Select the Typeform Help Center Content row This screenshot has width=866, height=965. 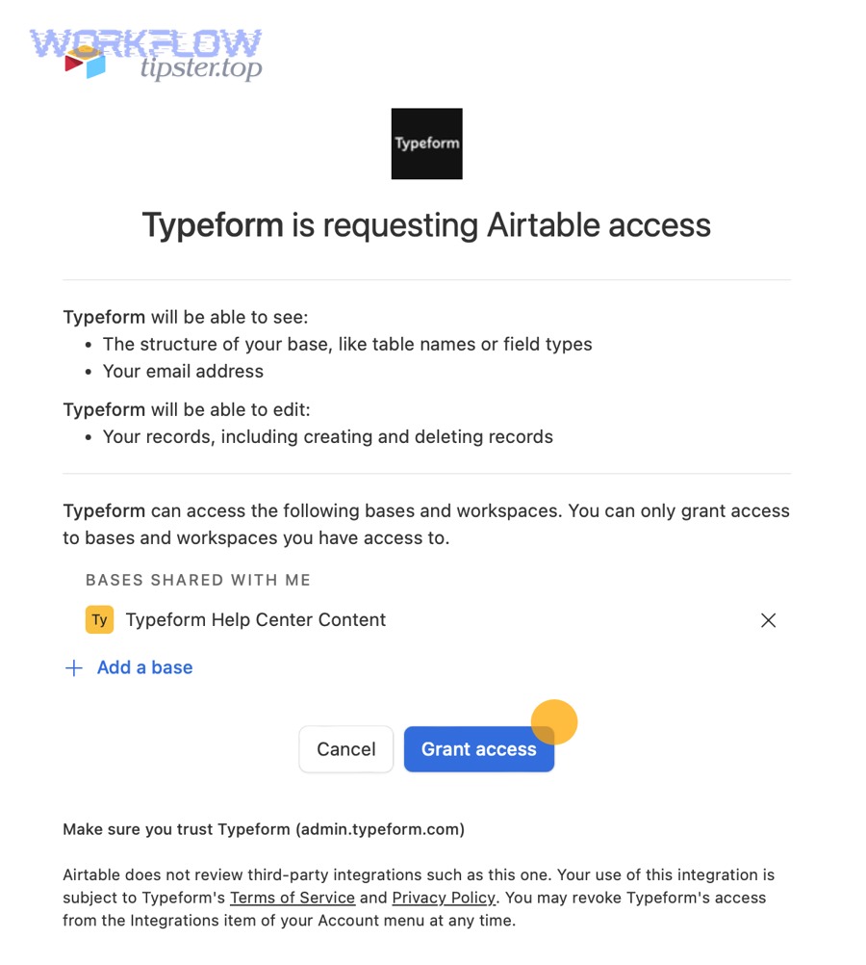(255, 620)
